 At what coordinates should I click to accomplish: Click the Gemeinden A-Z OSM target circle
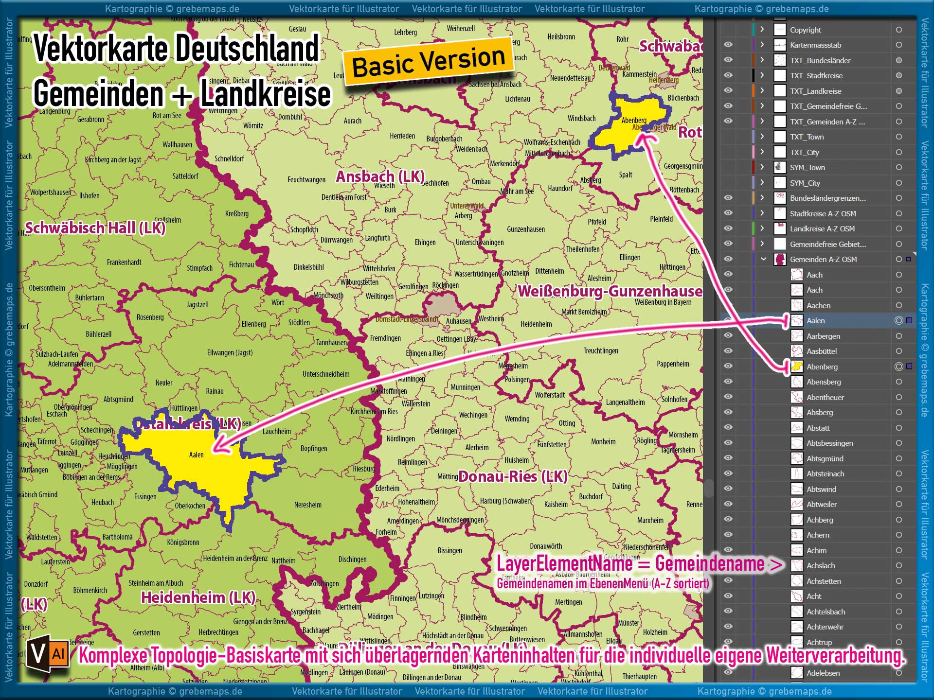point(898,259)
